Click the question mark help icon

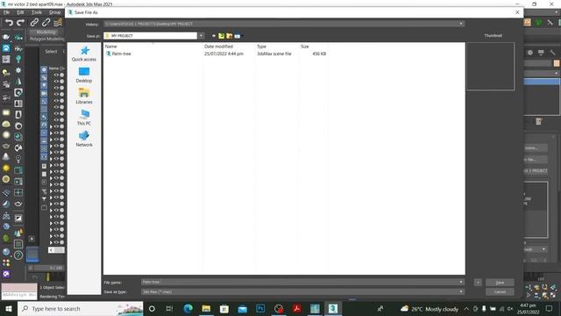18,255
